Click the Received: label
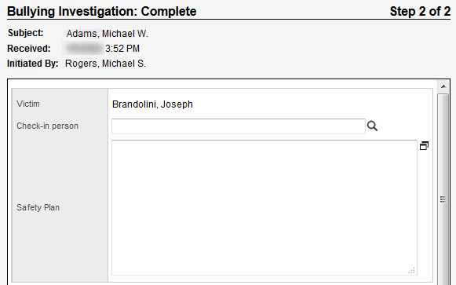The width and height of the screenshot is (456, 285). pyautogui.click(x=29, y=48)
